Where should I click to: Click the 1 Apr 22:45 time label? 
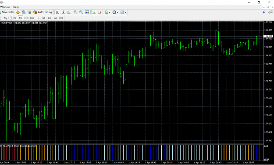tap(249, 162)
